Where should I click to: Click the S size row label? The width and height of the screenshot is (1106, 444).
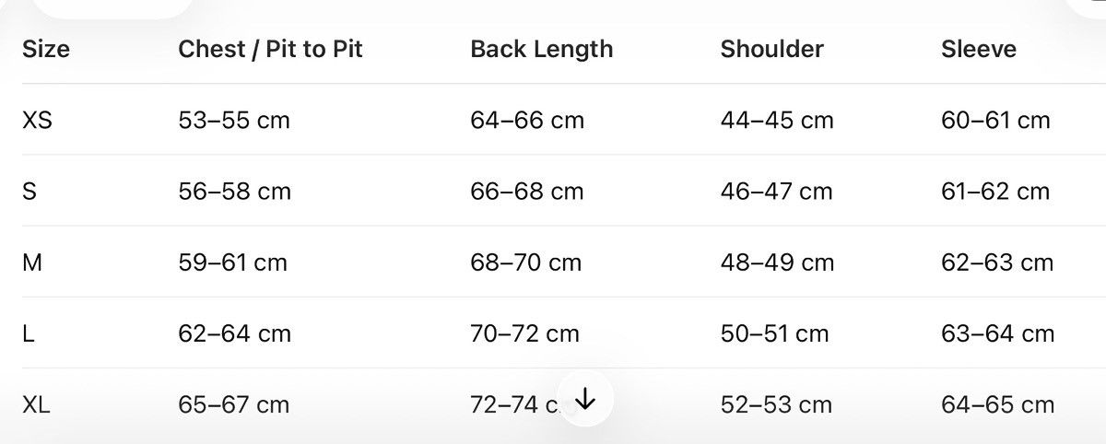coord(29,192)
